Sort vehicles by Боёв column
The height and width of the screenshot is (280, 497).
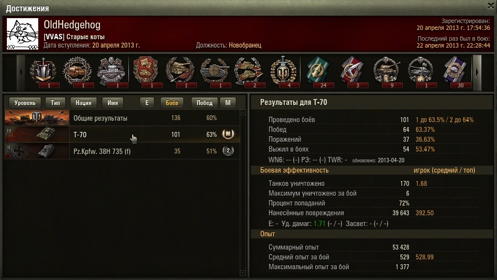coord(172,103)
